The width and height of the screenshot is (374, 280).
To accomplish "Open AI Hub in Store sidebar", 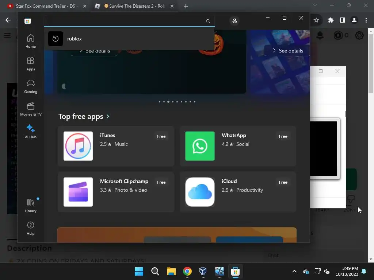I will tap(31, 132).
